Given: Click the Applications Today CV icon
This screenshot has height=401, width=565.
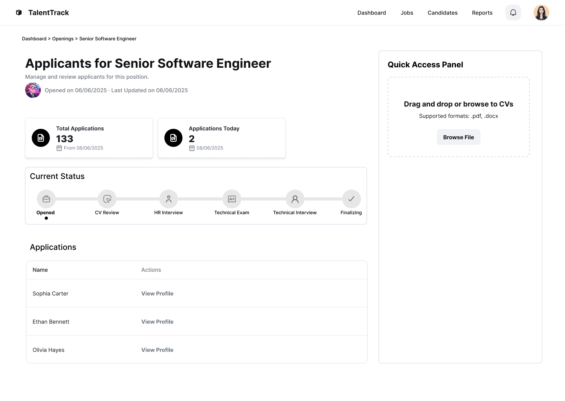Looking at the screenshot, I should pos(173,138).
